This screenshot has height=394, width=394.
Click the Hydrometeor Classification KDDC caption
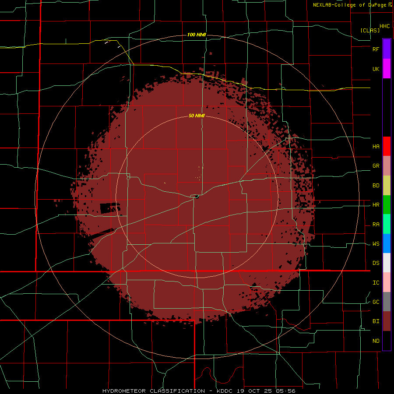tap(198, 391)
